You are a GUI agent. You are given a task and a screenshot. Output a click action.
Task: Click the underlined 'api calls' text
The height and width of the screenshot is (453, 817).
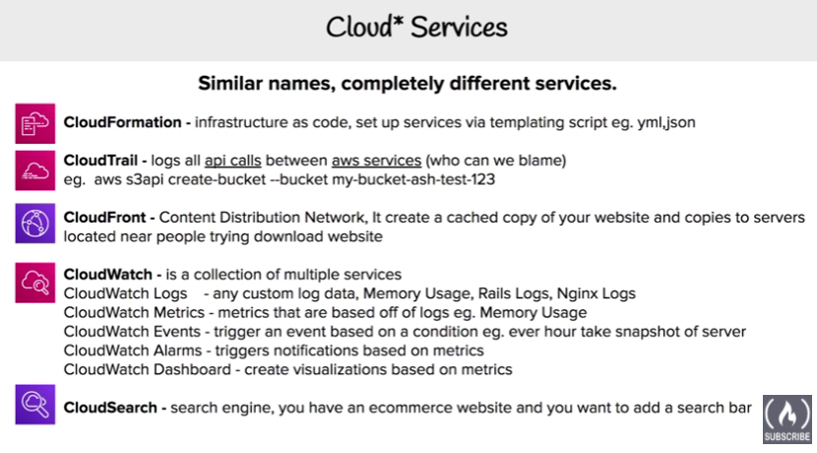233,161
